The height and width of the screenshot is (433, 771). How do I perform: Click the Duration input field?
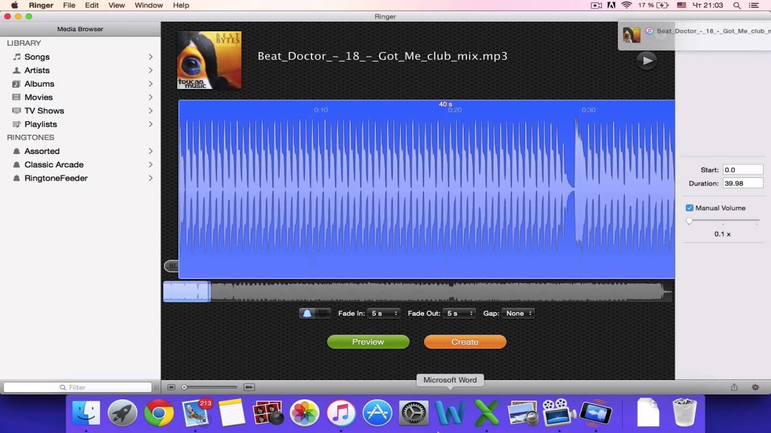pos(743,183)
